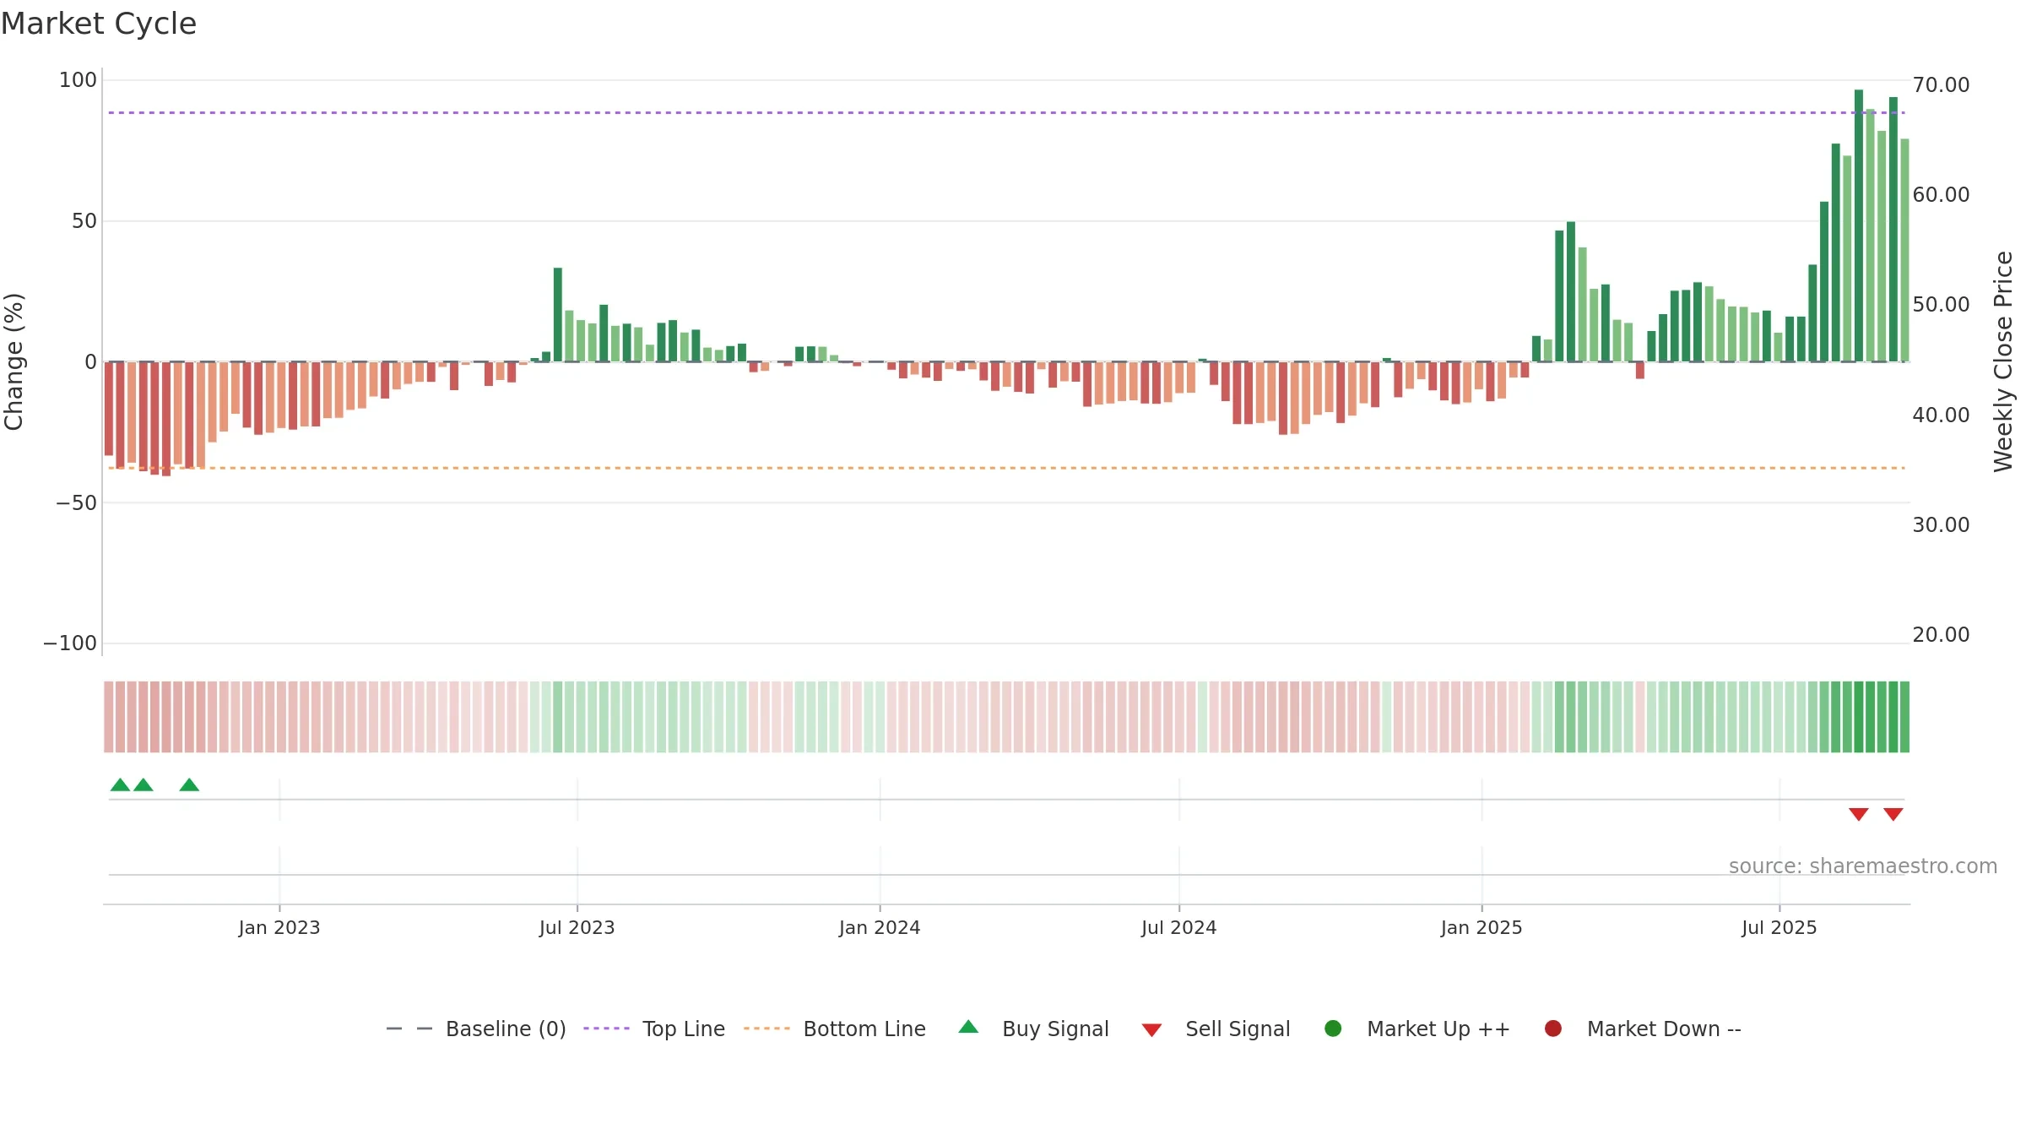The width and height of the screenshot is (2026, 1140).
Task: Click the Market Up ++ green circle icon
Action: [x=1333, y=1029]
